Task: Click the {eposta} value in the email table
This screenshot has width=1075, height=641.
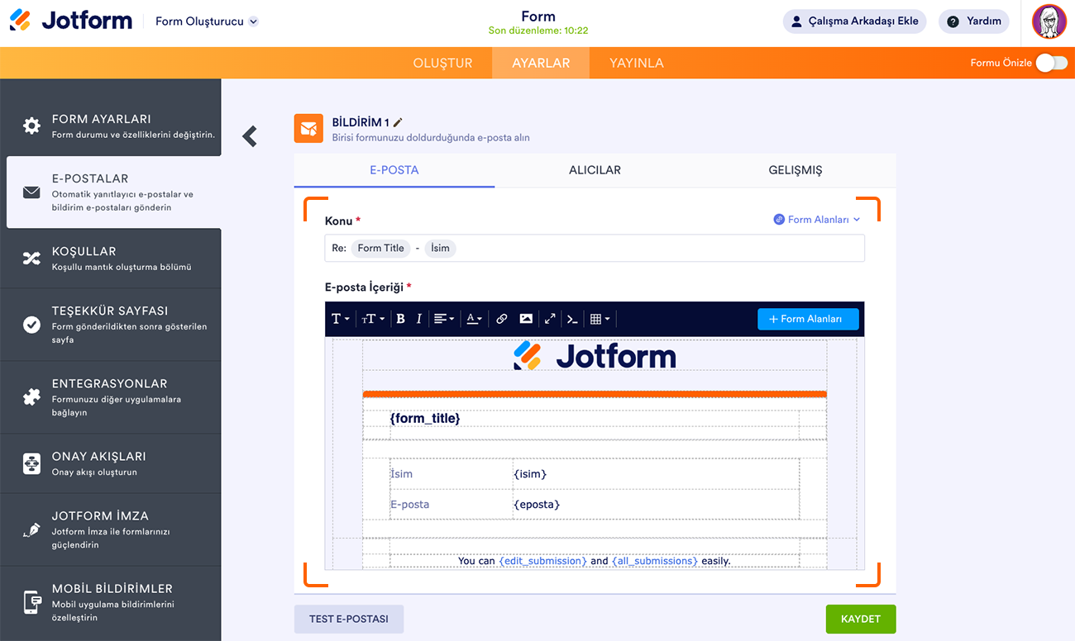Action: coord(536,505)
